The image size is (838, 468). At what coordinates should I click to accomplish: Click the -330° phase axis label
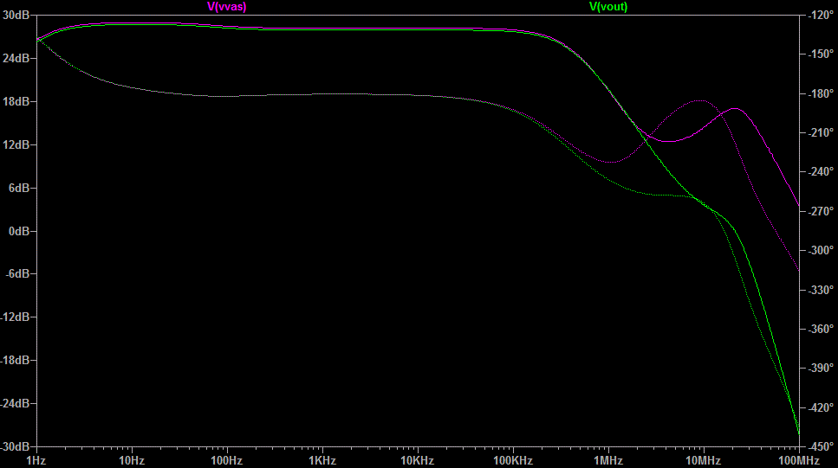[820, 290]
